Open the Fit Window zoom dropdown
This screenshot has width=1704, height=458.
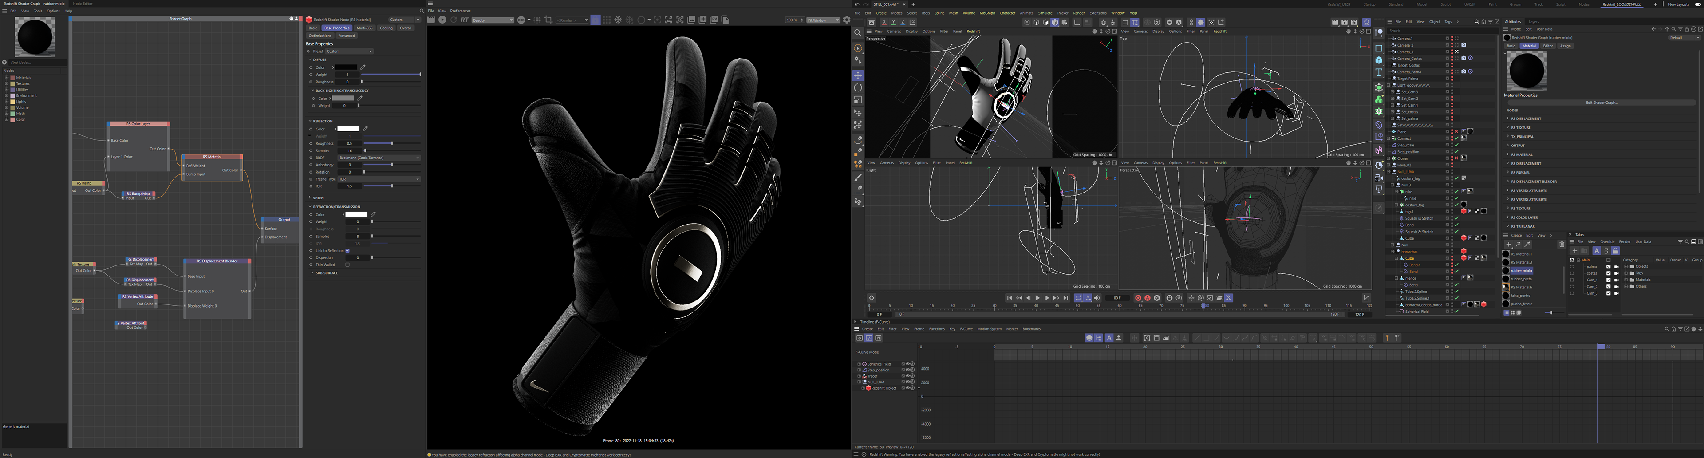click(x=824, y=20)
